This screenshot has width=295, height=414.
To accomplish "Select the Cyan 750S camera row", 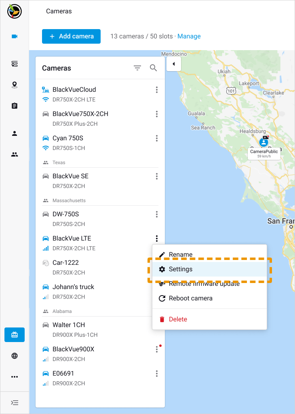I will [x=100, y=143].
